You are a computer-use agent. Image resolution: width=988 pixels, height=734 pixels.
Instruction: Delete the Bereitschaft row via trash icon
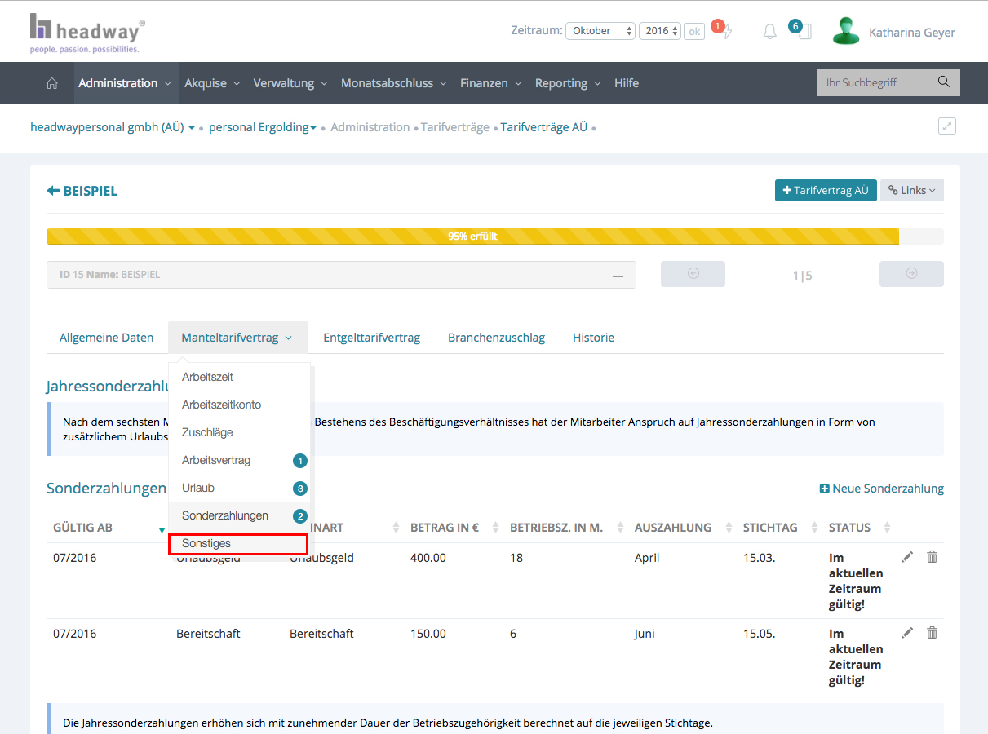933,633
